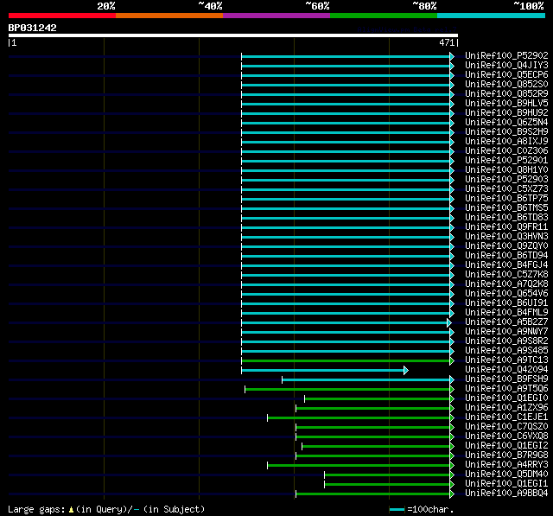Image resolution: width=553 pixels, height=516 pixels.
Task: Select the UniRef100_Q654V6 label
Action: tap(506, 294)
